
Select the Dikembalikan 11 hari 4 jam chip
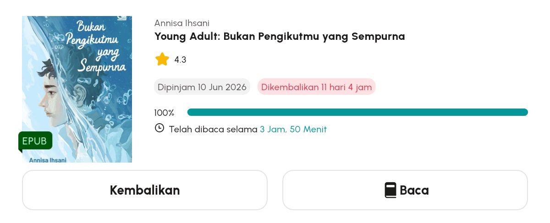click(x=317, y=87)
